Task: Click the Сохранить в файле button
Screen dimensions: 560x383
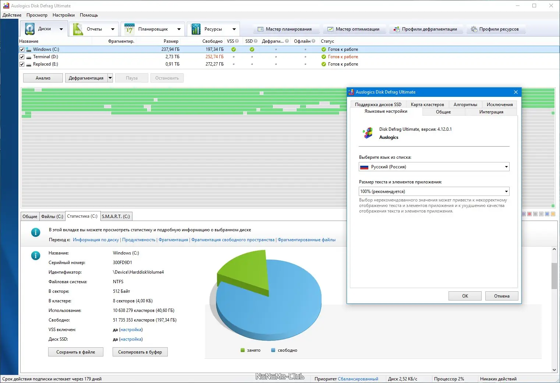Action: pos(76,352)
